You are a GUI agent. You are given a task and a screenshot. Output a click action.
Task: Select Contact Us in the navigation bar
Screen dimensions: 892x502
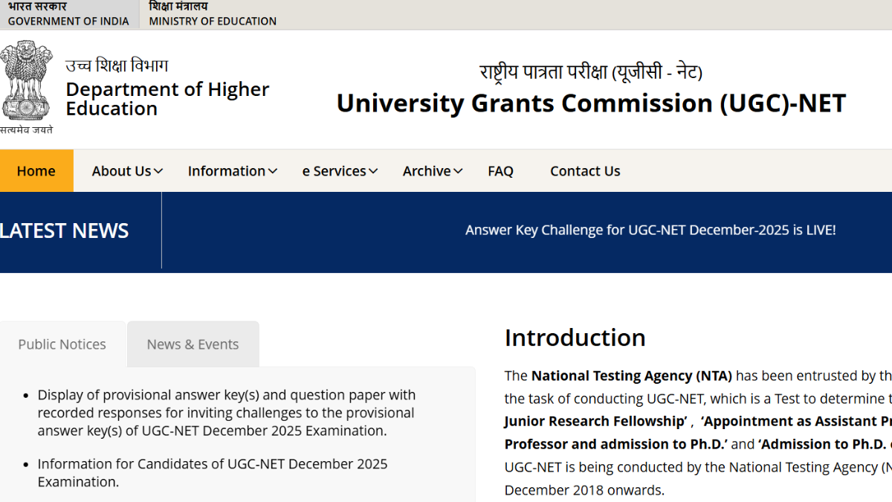pos(585,171)
